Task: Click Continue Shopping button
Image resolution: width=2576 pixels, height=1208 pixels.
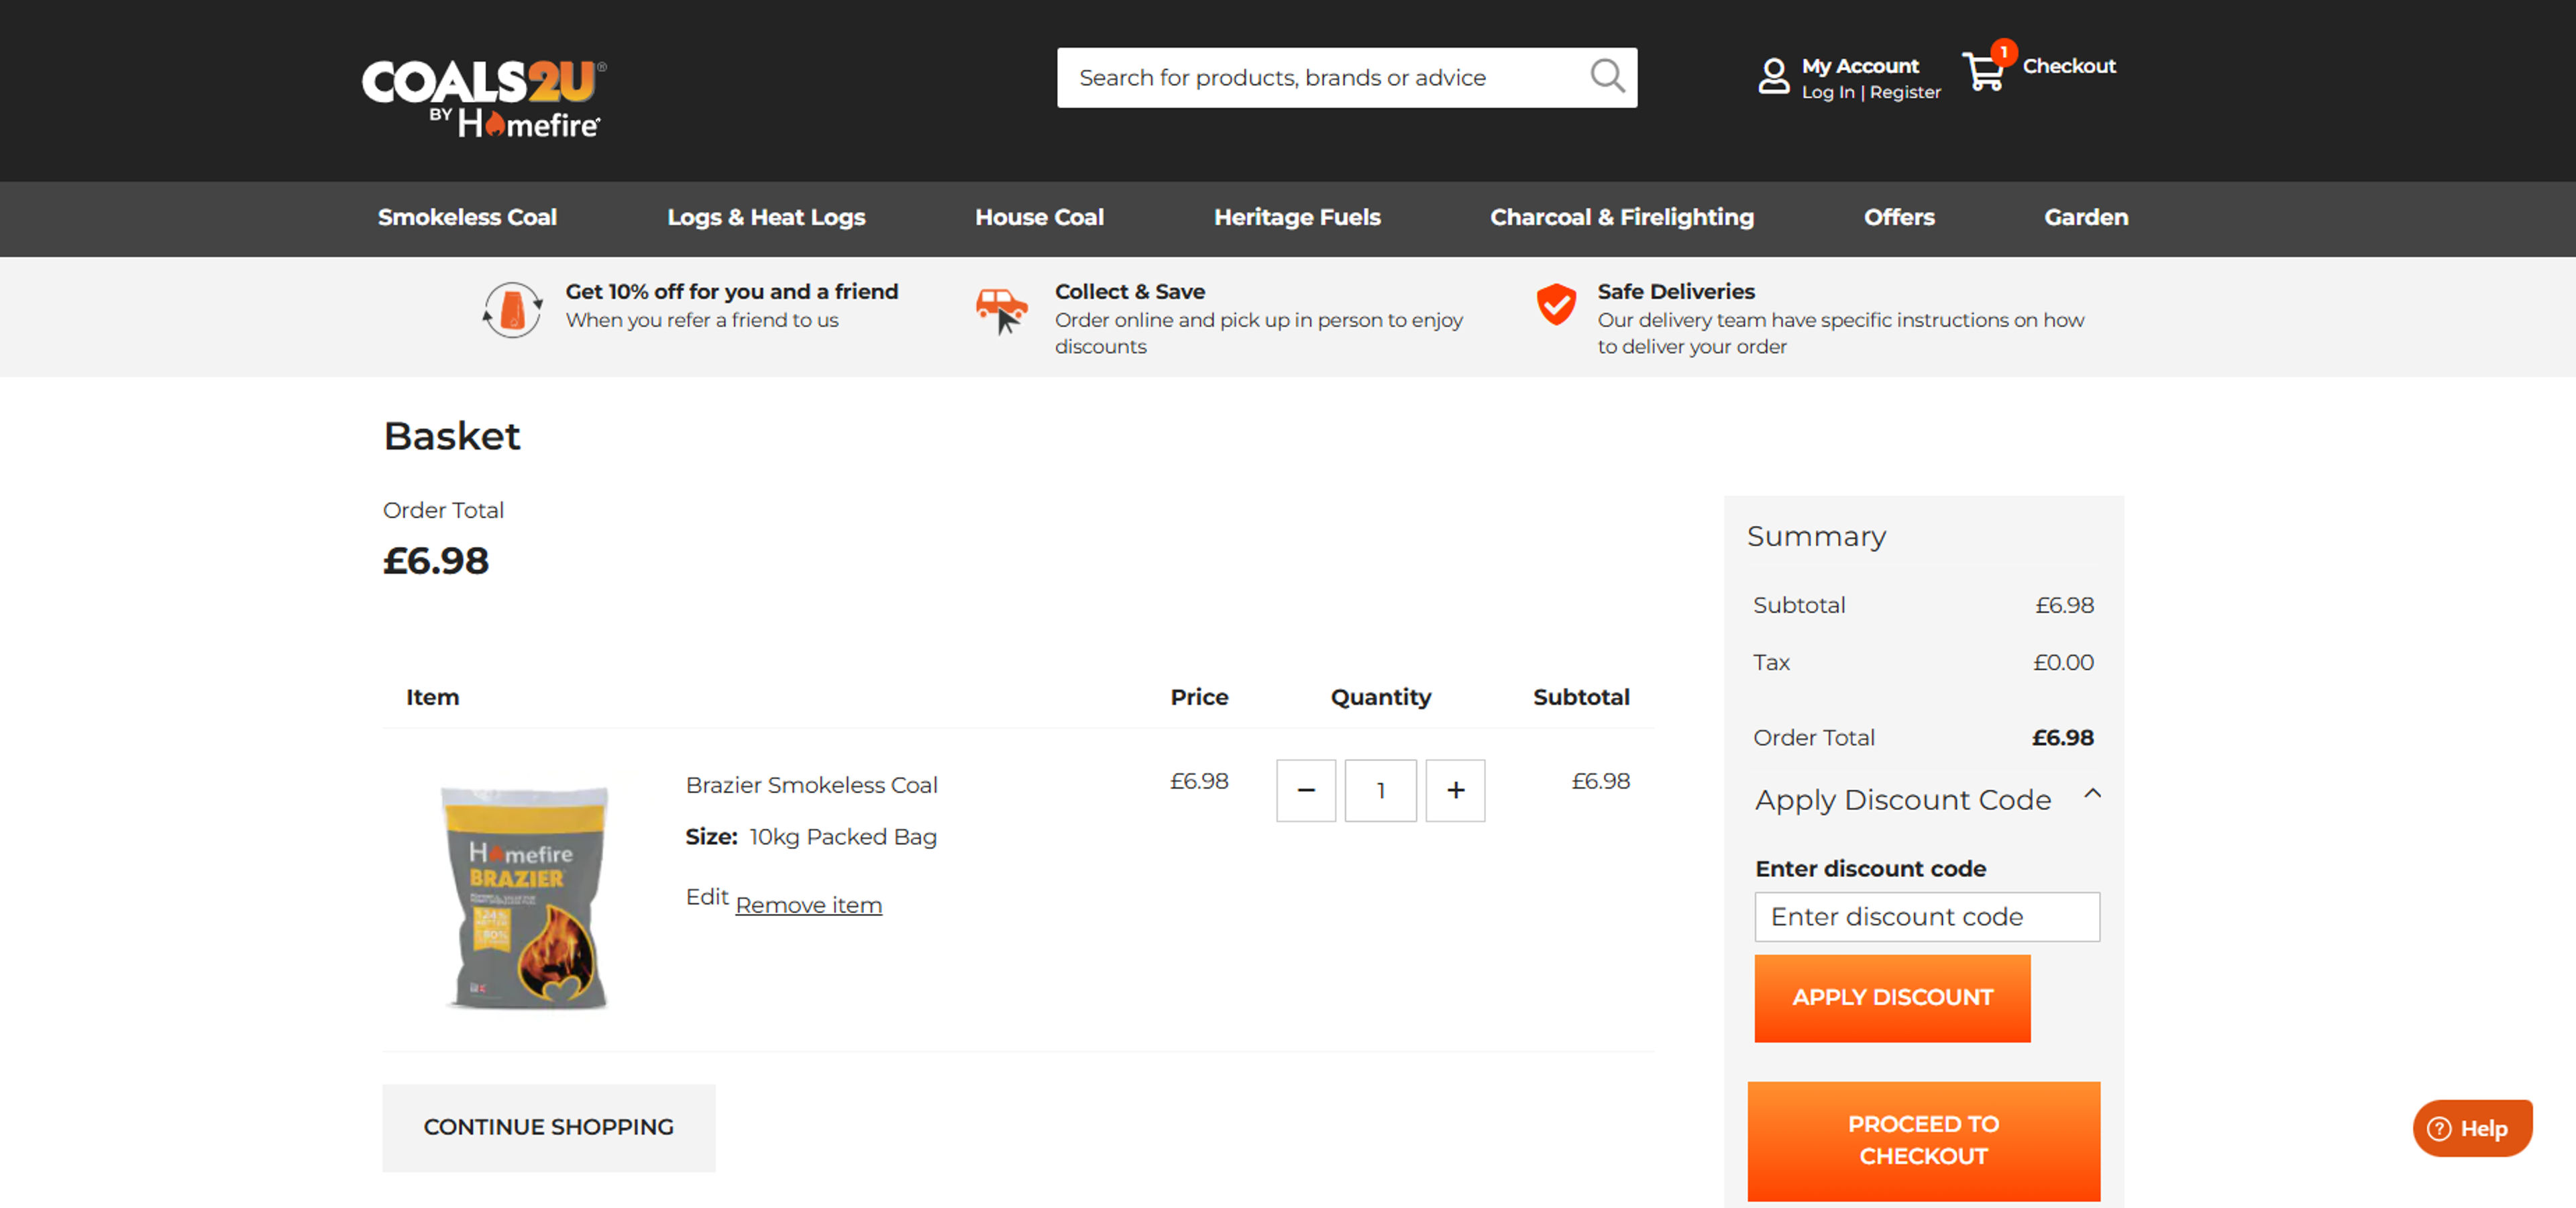Action: [549, 1127]
